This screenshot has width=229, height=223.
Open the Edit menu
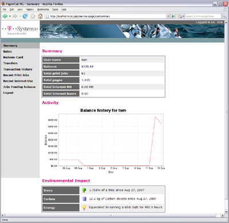click(x=12, y=9)
